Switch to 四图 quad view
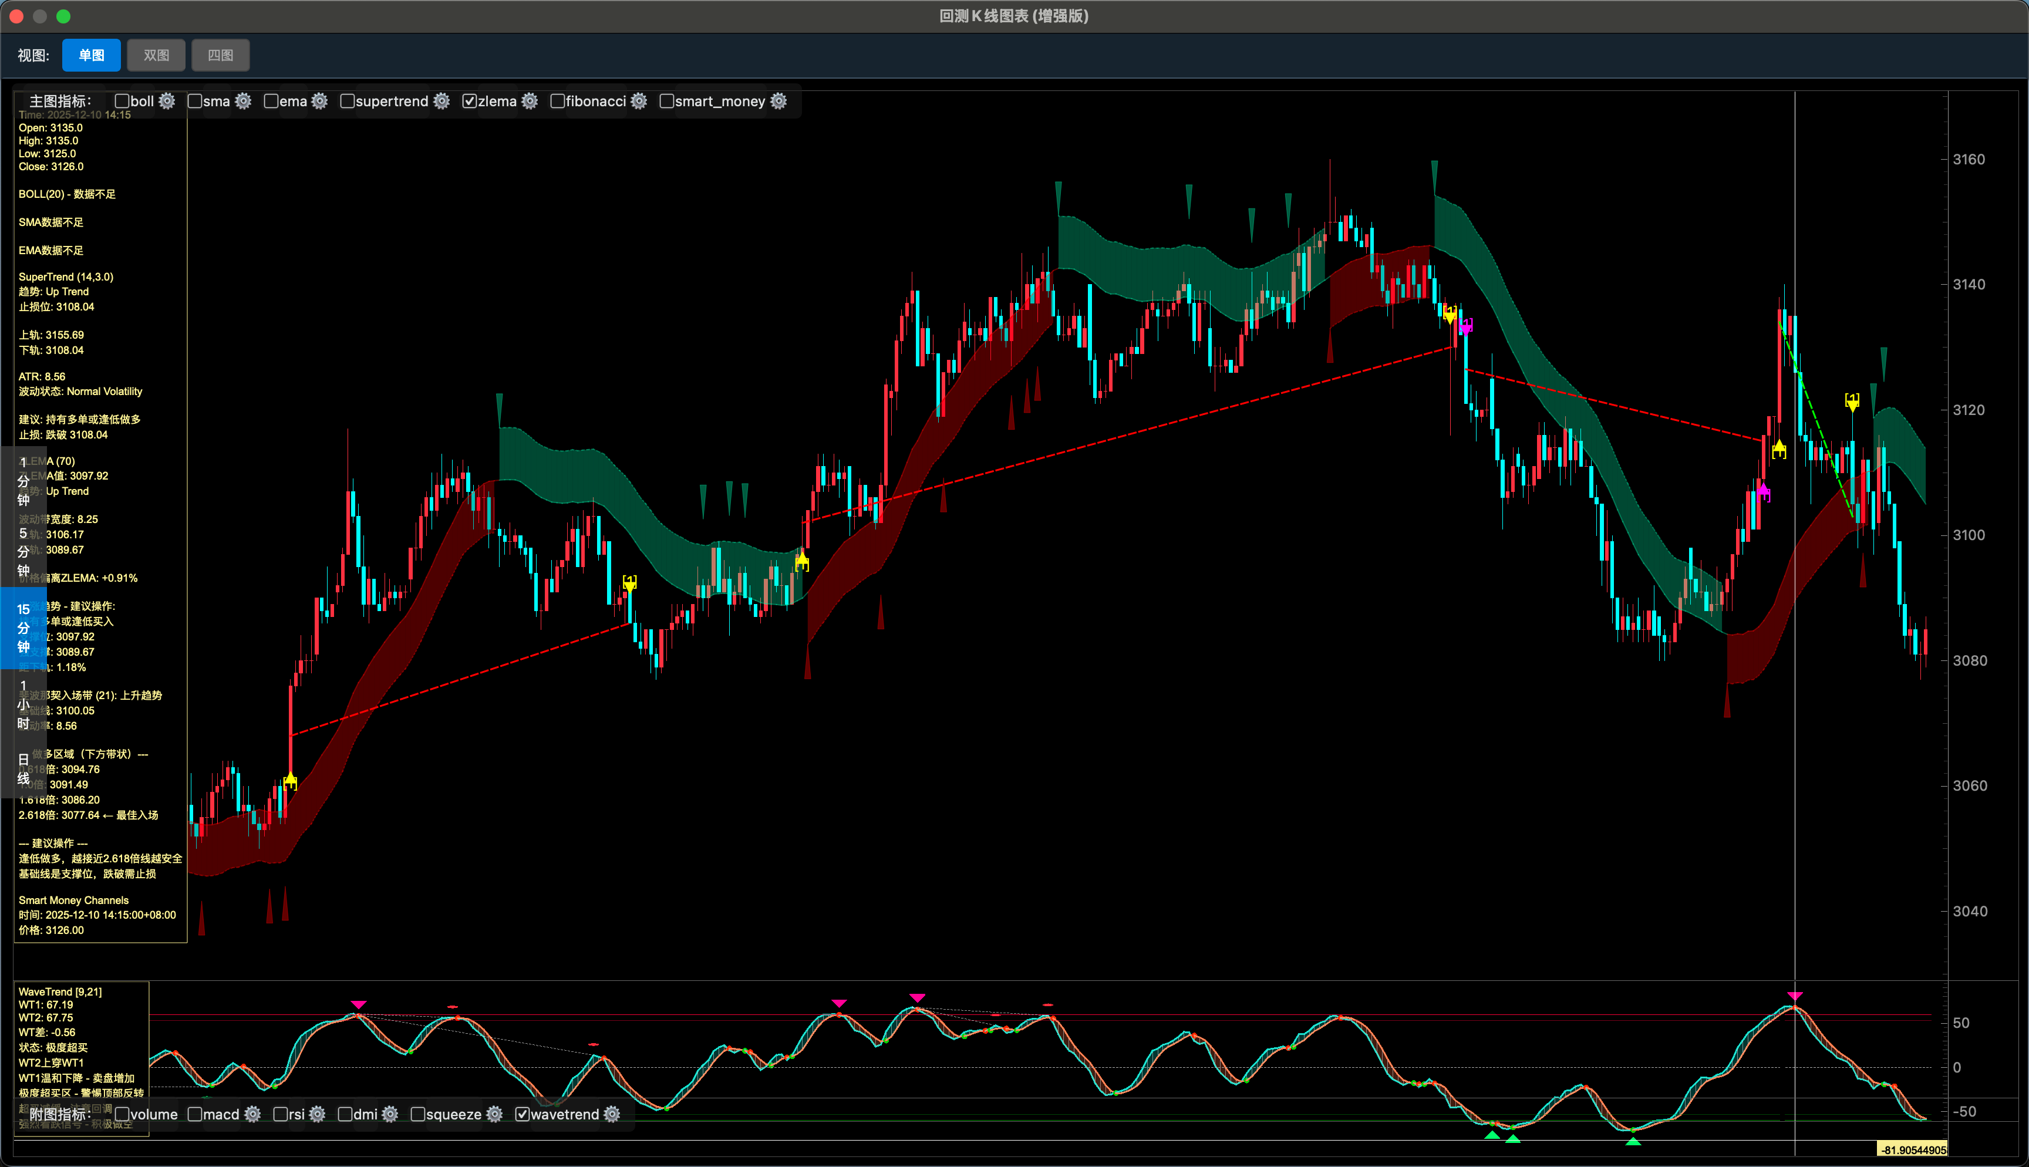This screenshot has height=1167, width=2029. 220,55
